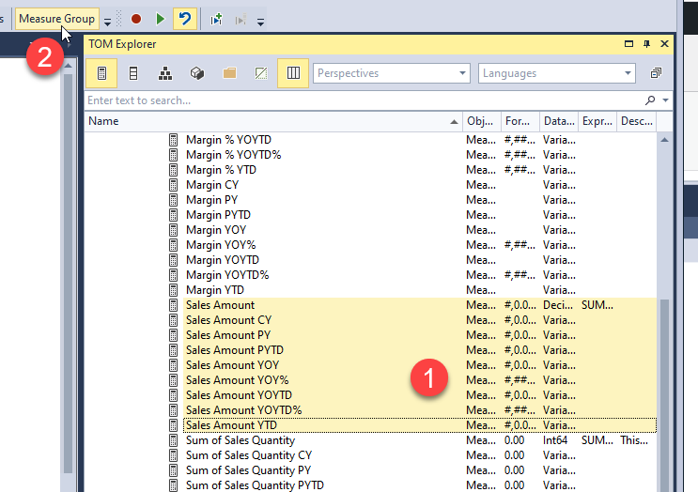Toggle the show measures calculator filter
This screenshot has height=492, width=698.
coord(101,73)
